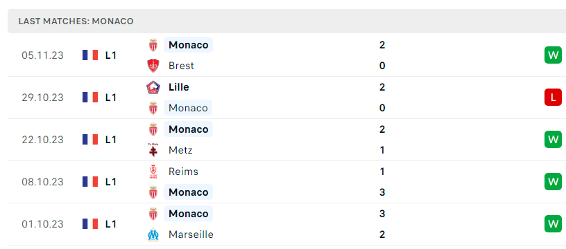
Task: Click the Last Matches: Monaco header
Action: pyautogui.click(x=76, y=21)
